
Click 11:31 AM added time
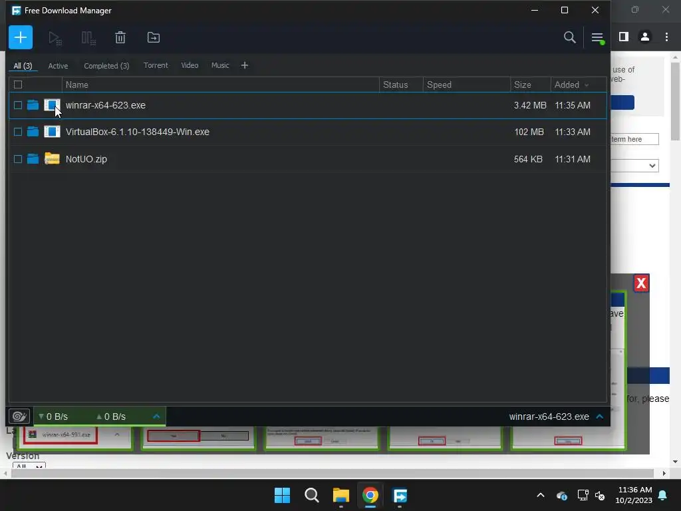click(x=573, y=159)
